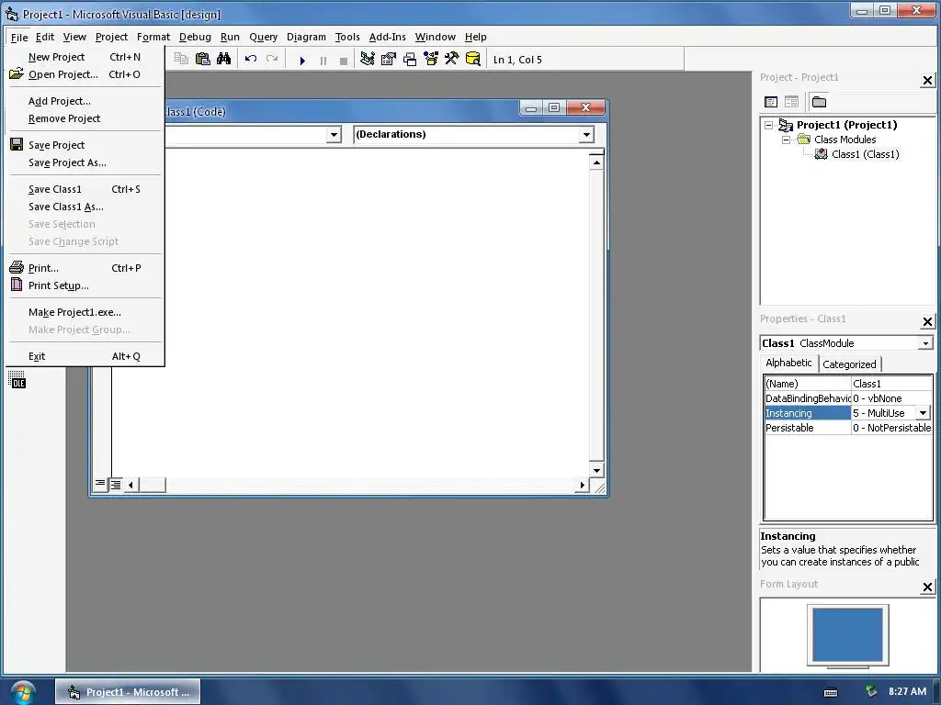Collapse the Project1 tree node
941x705 pixels.
click(x=769, y=125)
